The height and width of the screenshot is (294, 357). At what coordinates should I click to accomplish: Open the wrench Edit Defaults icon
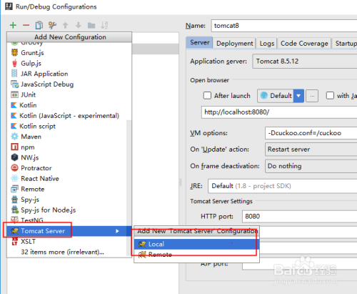52,25
